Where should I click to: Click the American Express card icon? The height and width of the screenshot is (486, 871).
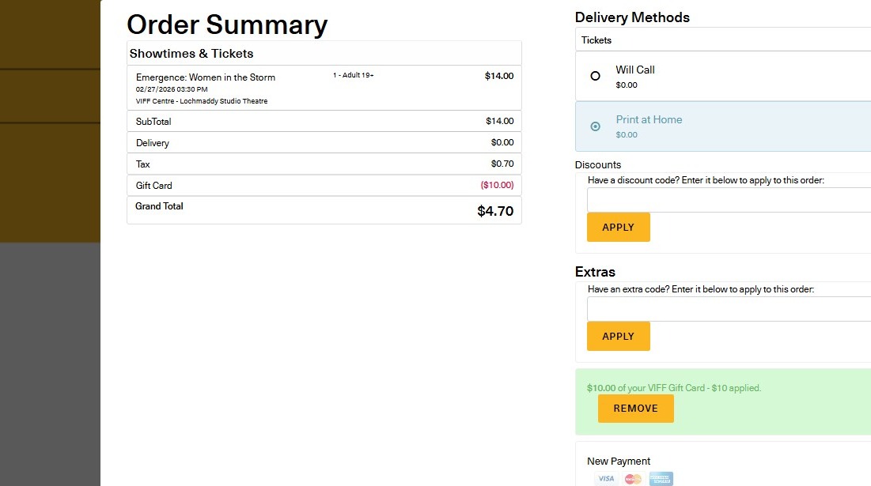click(661, 478)
